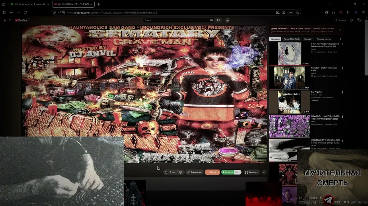Open the browser extensions icon
The height and width of the screenshot is (206, 368).
tap(334, 13)
